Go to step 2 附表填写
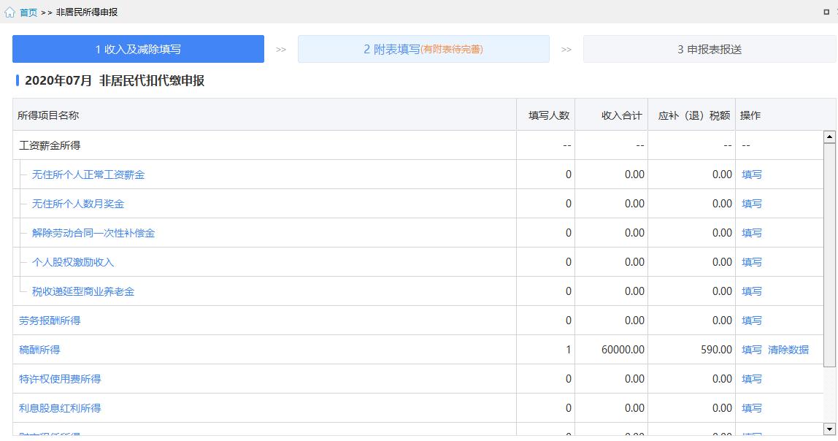 tap(423, 49)
